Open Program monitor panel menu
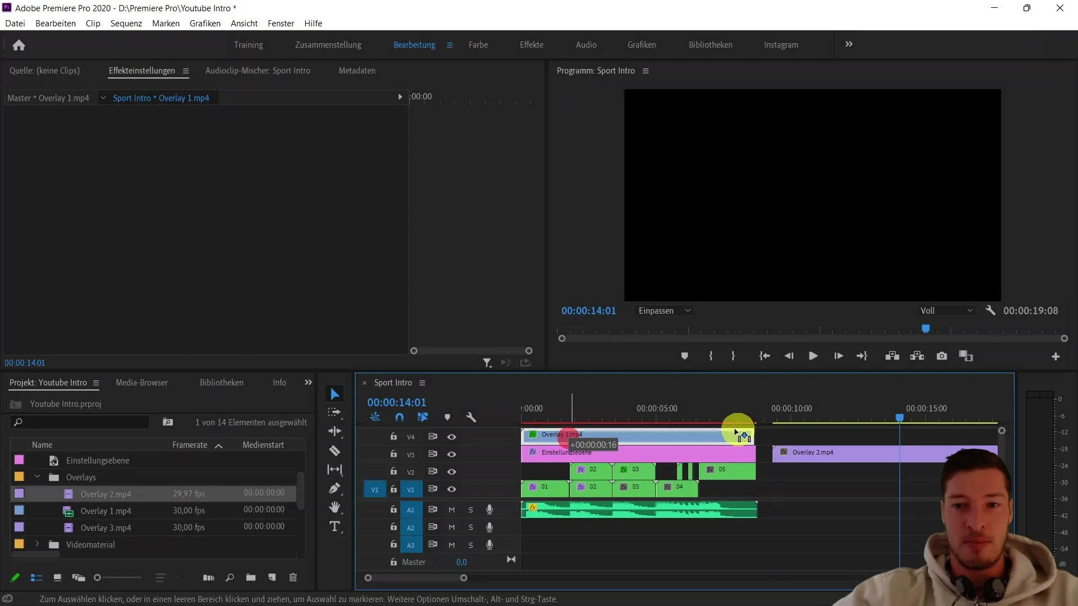Screen dimensions: 1078x606 click(646, 71)
